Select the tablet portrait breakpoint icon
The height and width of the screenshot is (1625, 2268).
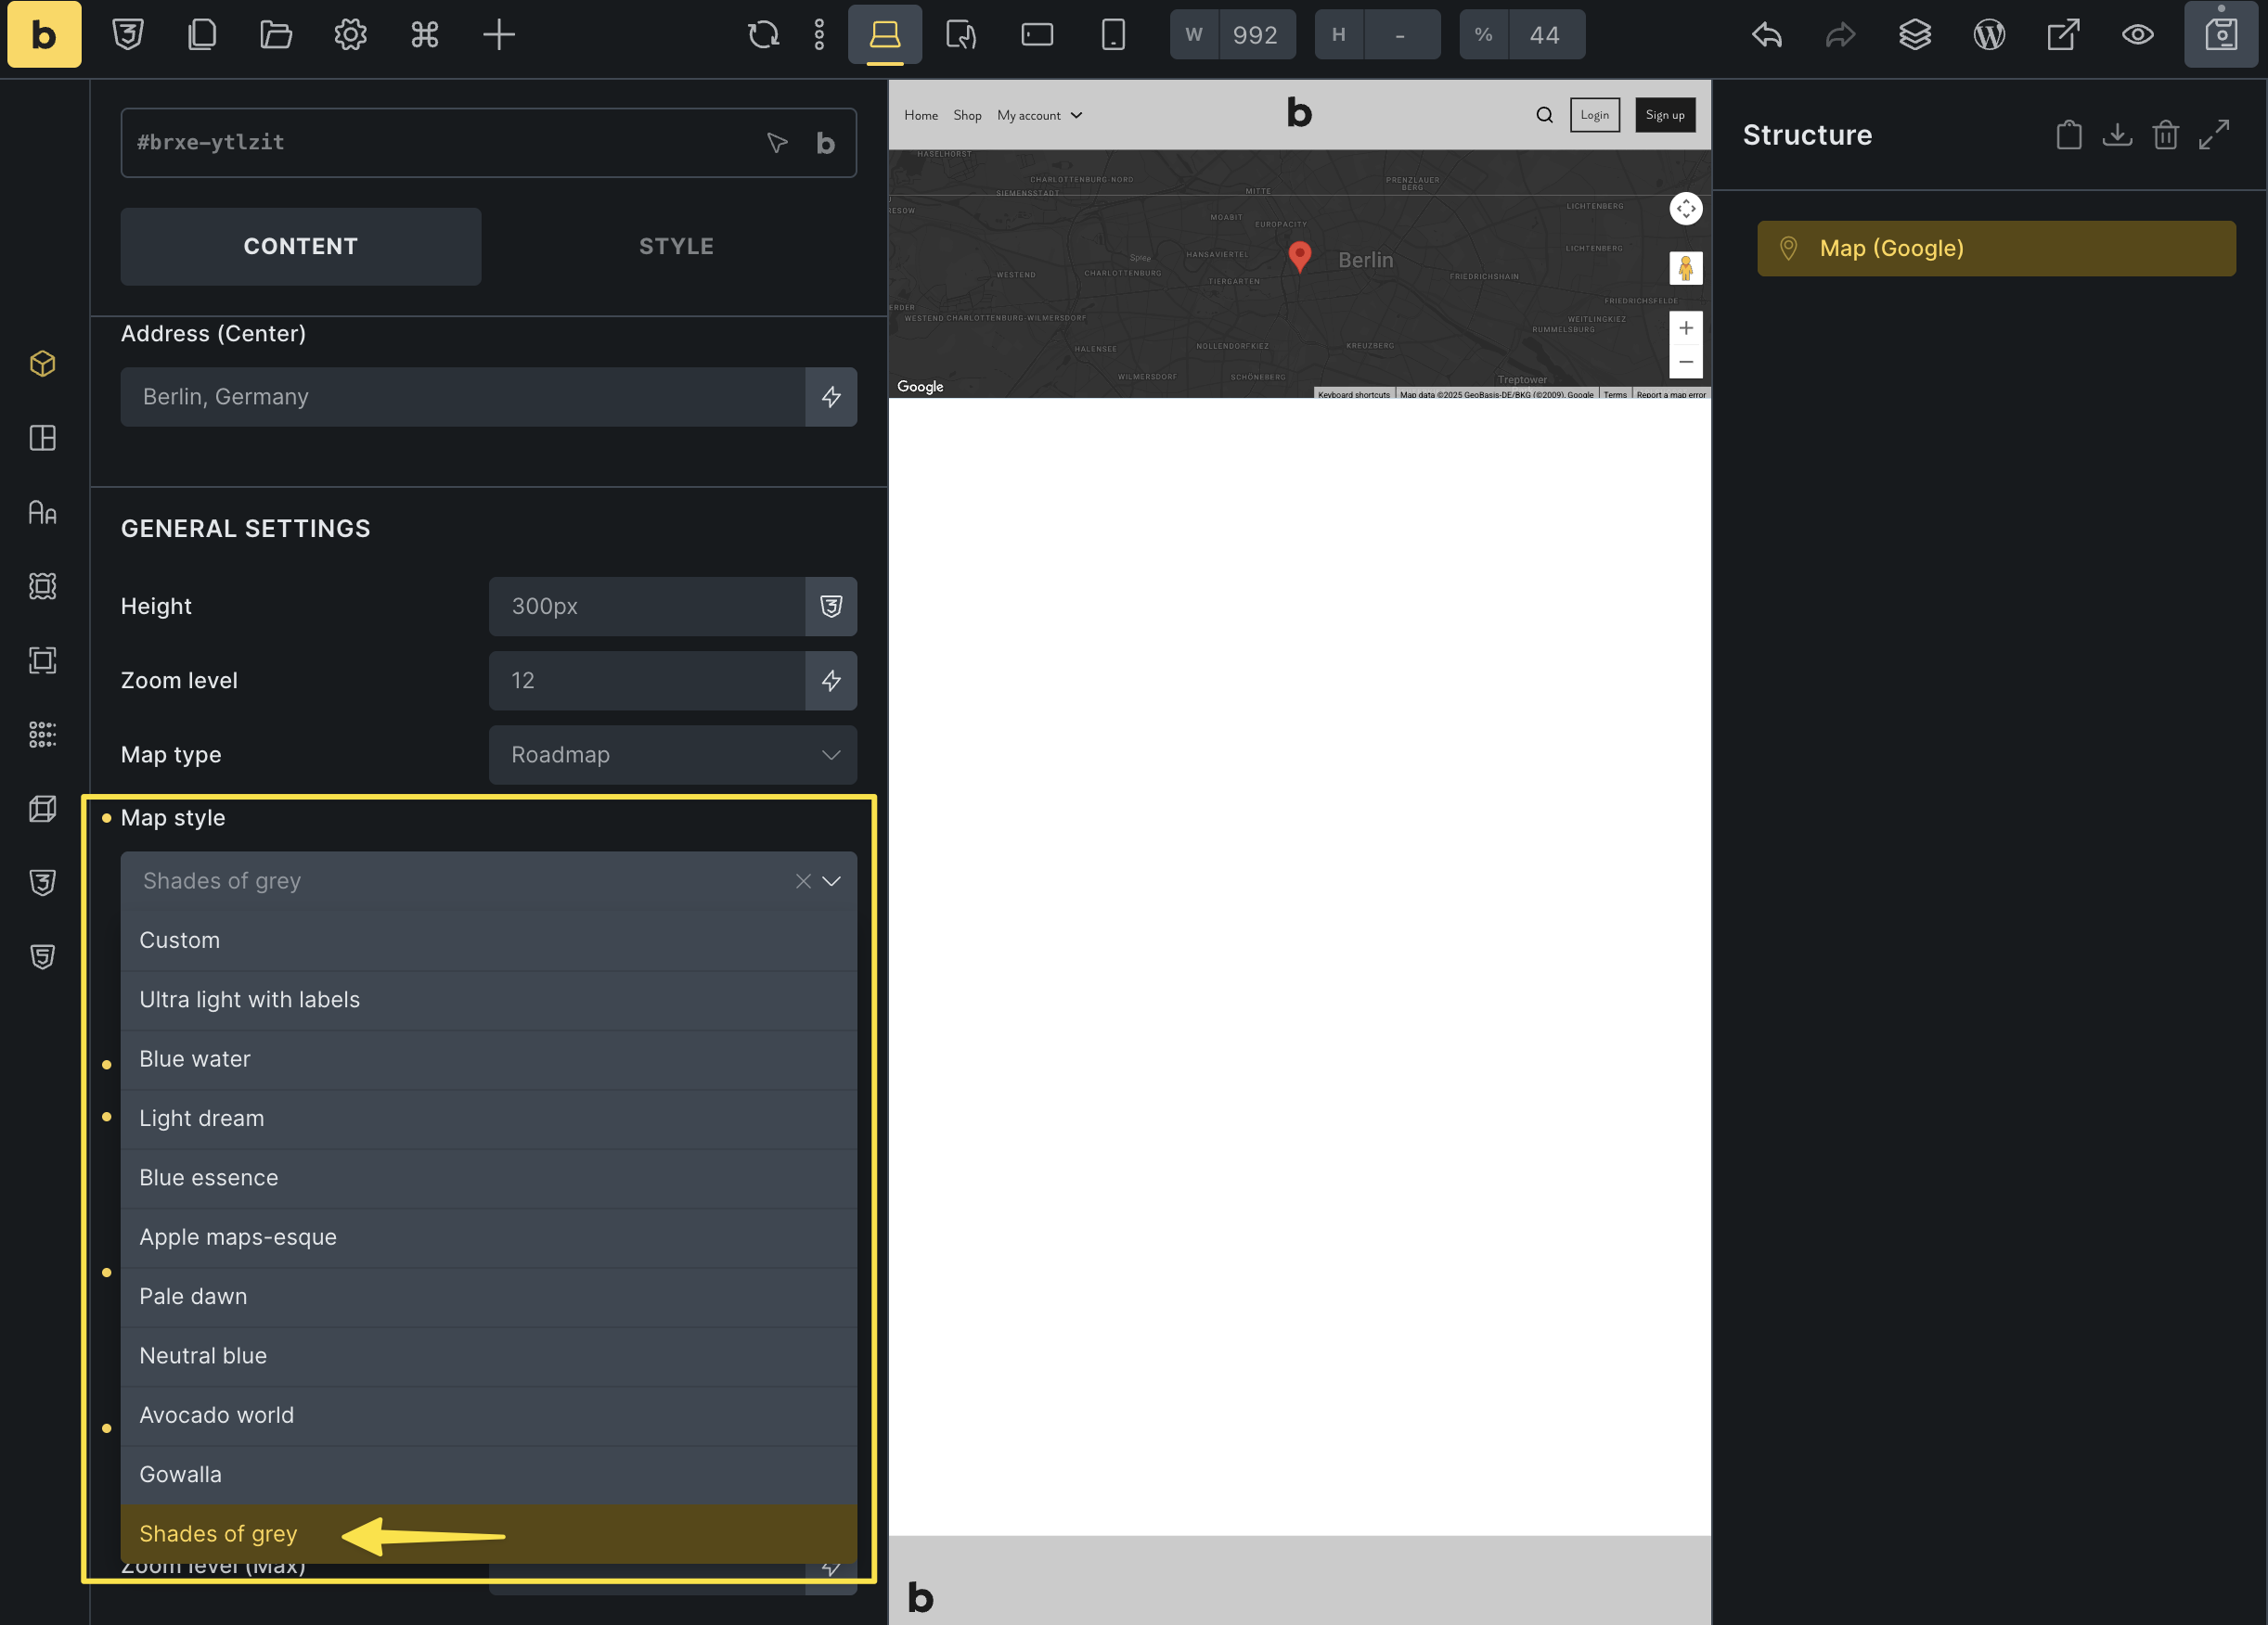click(x=961, y=35)
